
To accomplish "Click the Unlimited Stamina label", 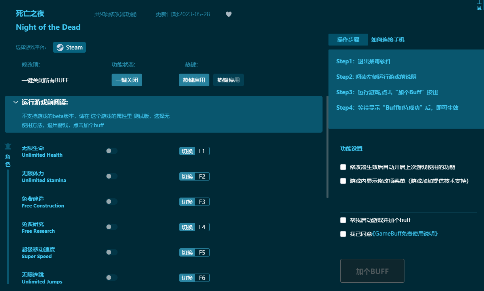I will 44,181.
